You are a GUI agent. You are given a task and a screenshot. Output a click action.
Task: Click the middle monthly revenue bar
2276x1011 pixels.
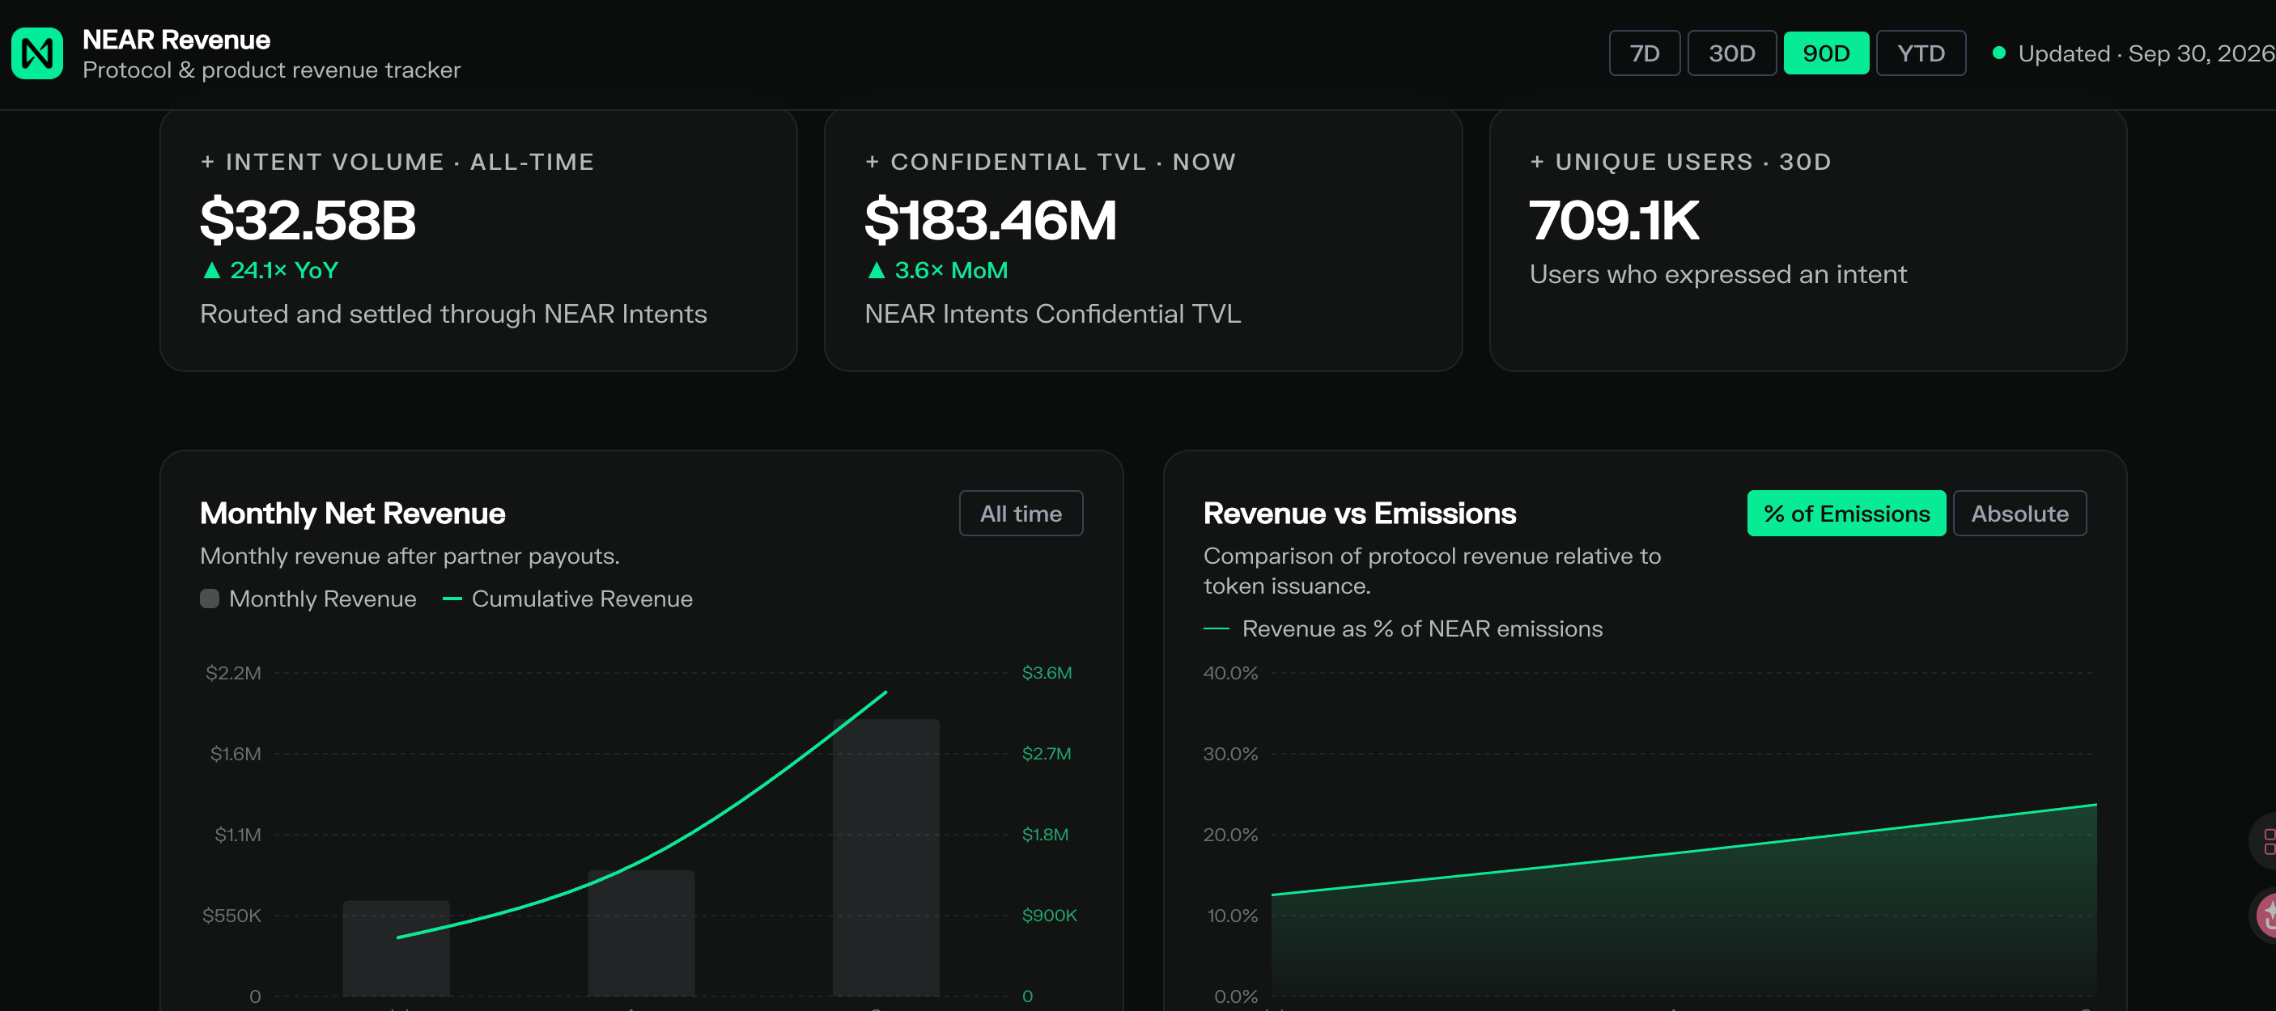pyautogui.click(x=640, y=933)
